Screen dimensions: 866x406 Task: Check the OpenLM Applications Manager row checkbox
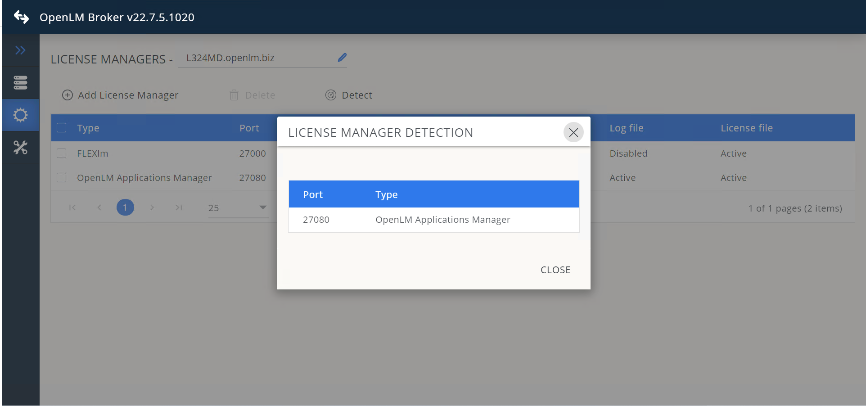(x=62, y=178)
